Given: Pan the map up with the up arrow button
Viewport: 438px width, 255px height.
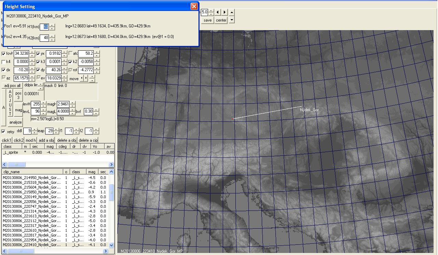Looking at the screenshot, I should [x=232, y=12].
